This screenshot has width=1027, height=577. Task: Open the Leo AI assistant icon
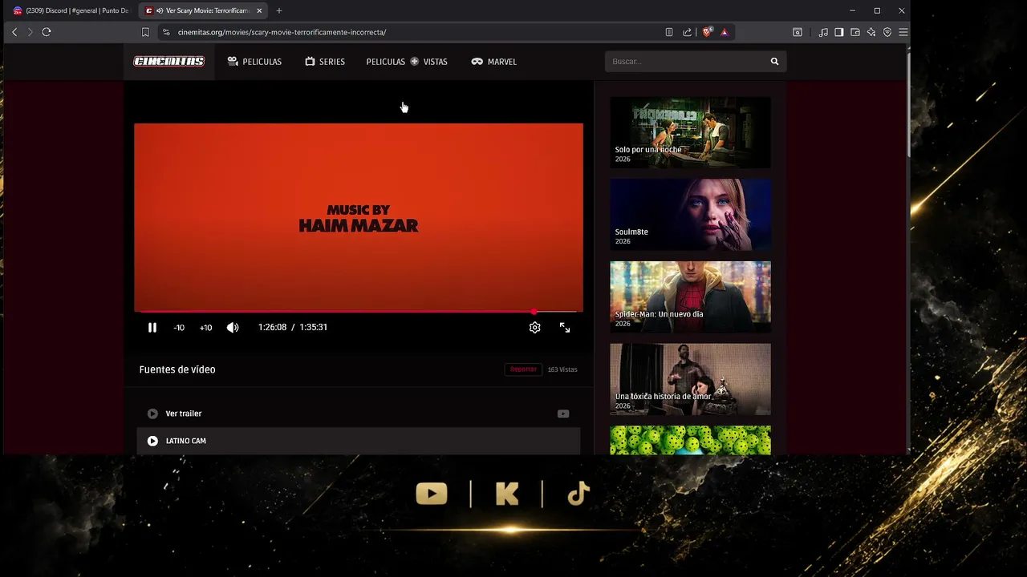pos(871,32)
